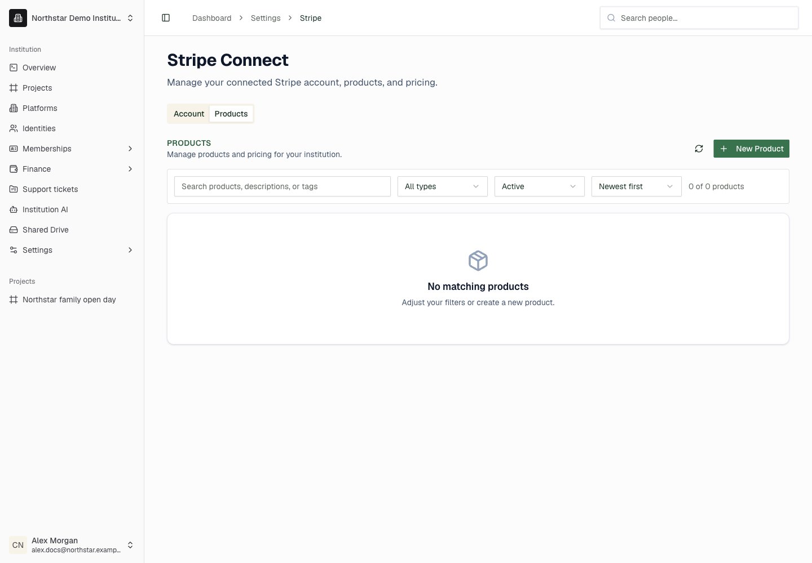Image resolution: width=812 pixels, height=563 pixels.
Task: Open the Active status dropdown
Action: (540, 186)
